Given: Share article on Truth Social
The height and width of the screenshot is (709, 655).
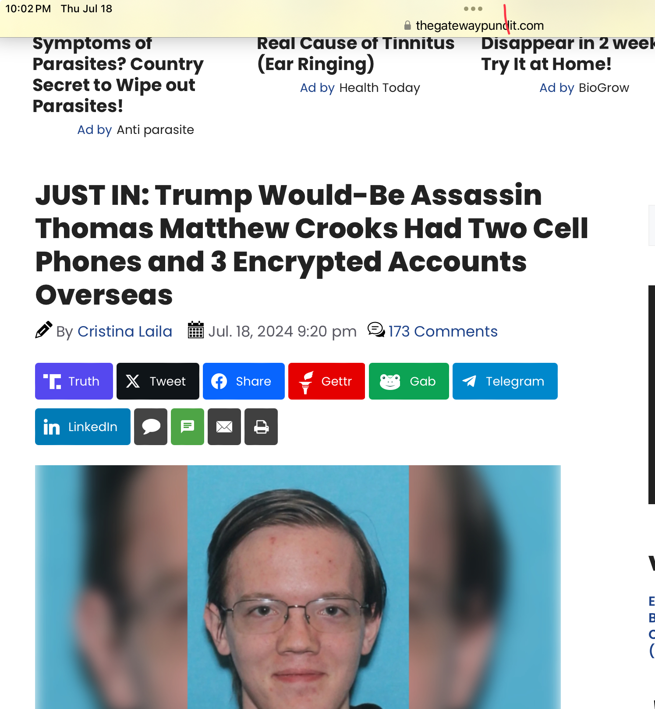Looking at the screenshot, I should point(74,381).
